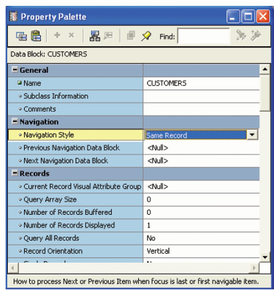Click the Paste Properties clipboard icon
Screen dimensions: 274x290
click(x=36, y=36)
